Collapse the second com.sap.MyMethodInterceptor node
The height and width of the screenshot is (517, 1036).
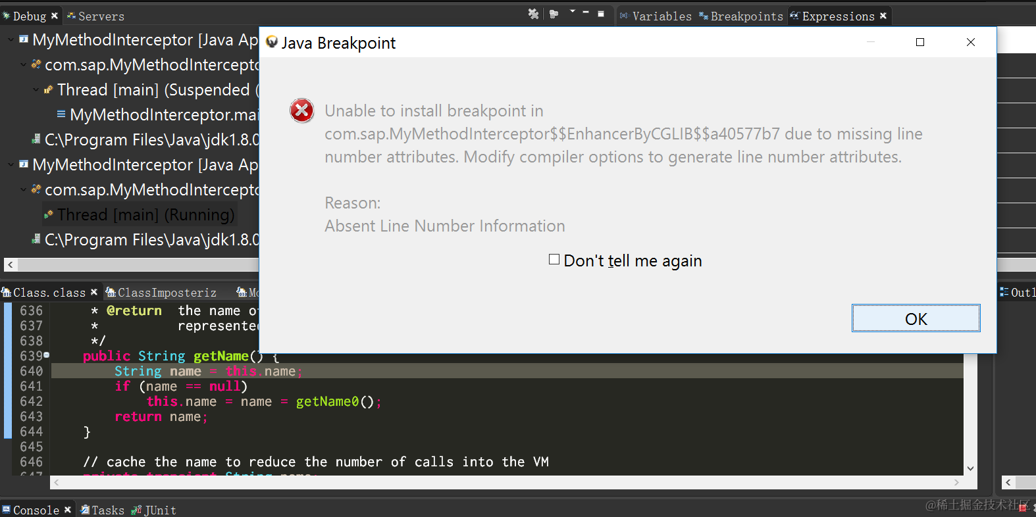coord(23,190)
